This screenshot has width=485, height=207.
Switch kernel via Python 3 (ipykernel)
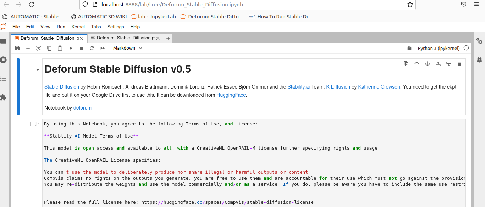pos(439,48)
